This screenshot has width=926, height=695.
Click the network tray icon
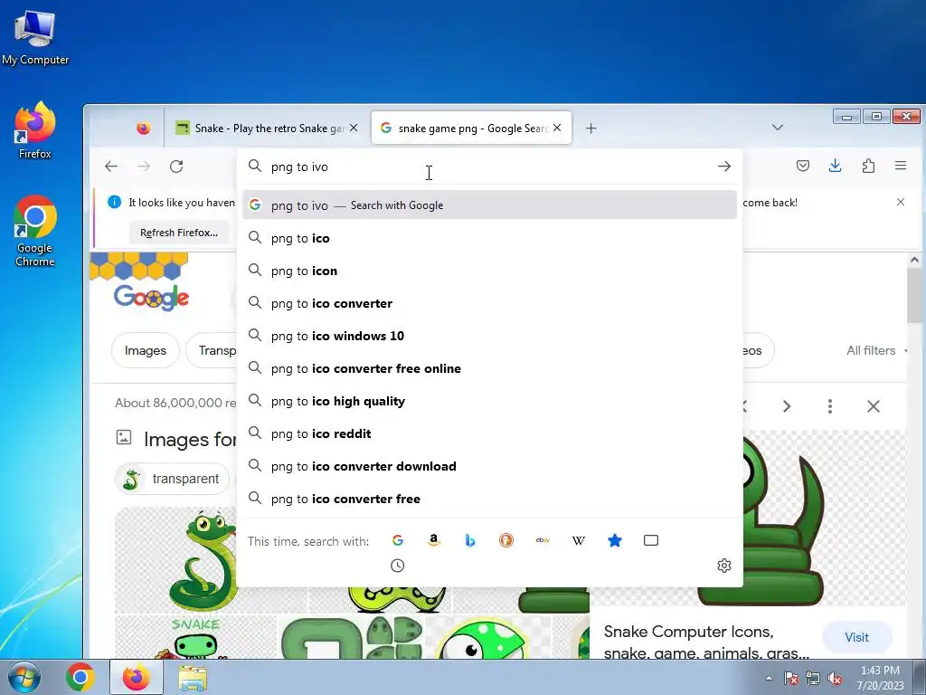pyautogui.click(x=813, y=679)
